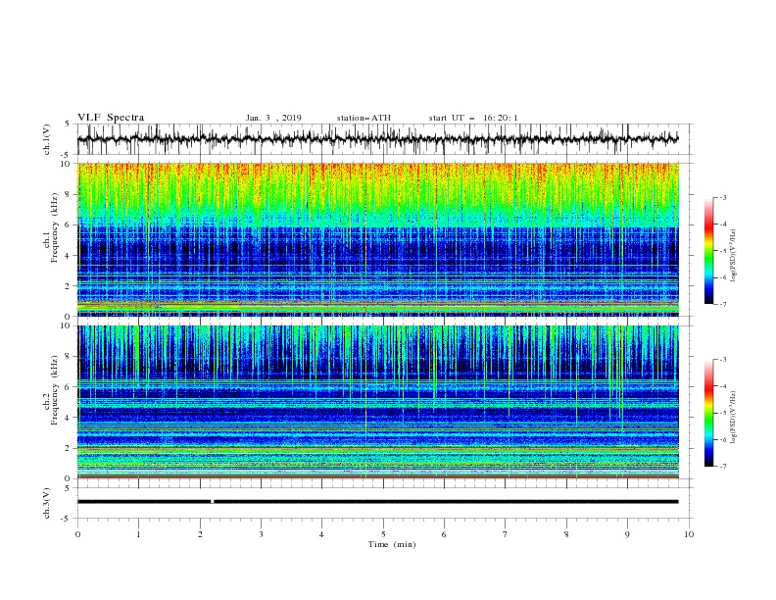Screen dimensions: 776x600
Task: Click time axis tick label "0"
Action: click(x=77, y=534)
